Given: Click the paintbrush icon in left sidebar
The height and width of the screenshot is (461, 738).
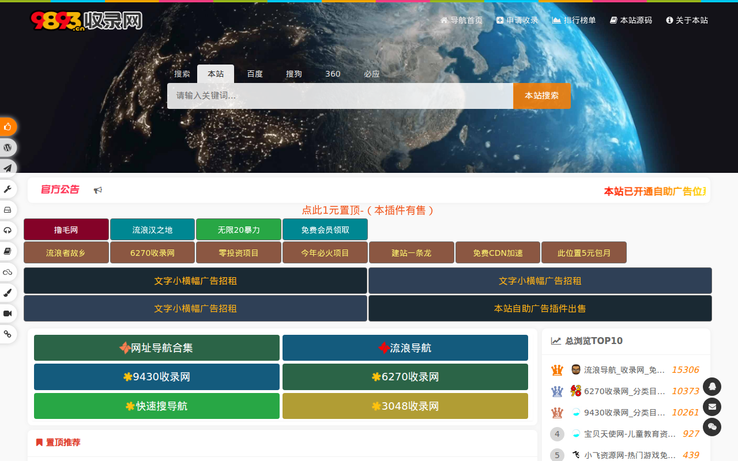Looking at the screenshot, I should [x=7, y=293].
